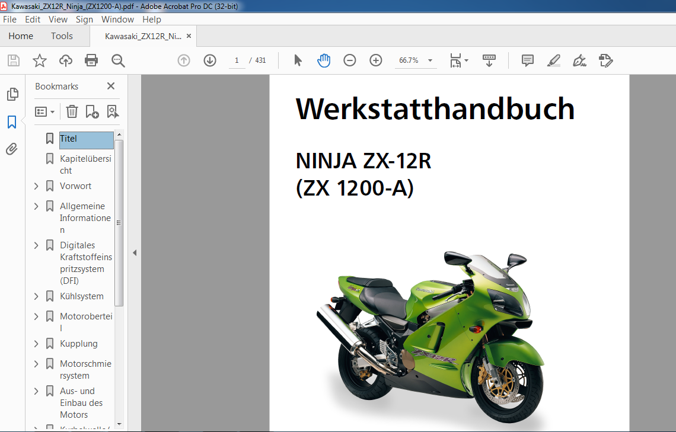Click the scrolling mode keyboard icon

[489, 60]
